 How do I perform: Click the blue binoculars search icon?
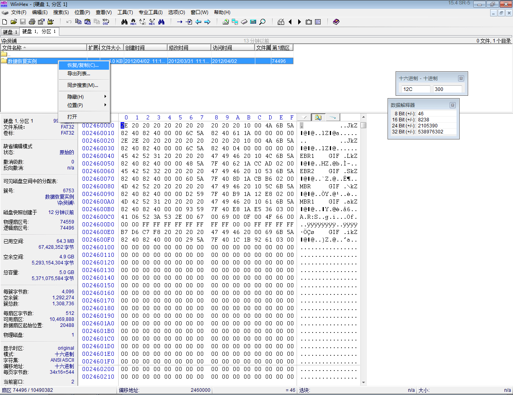coord(161,22)
